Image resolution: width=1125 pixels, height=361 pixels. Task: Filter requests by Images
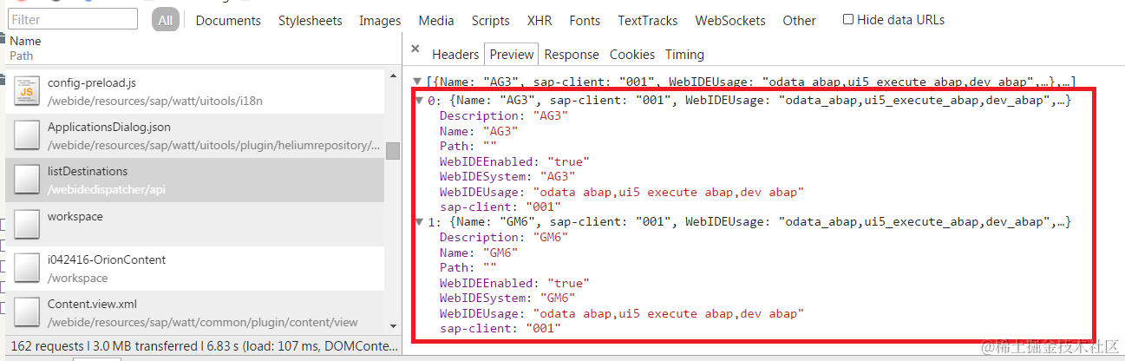[x=380, y=20]
